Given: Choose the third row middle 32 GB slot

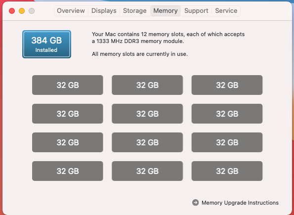Looking at the screenshot, I should (147, 142).
